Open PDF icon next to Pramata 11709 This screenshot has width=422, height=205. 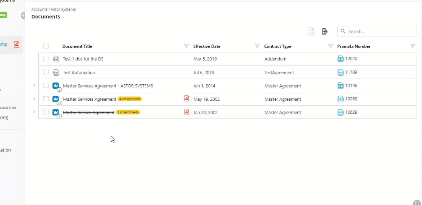click(341, 72)
